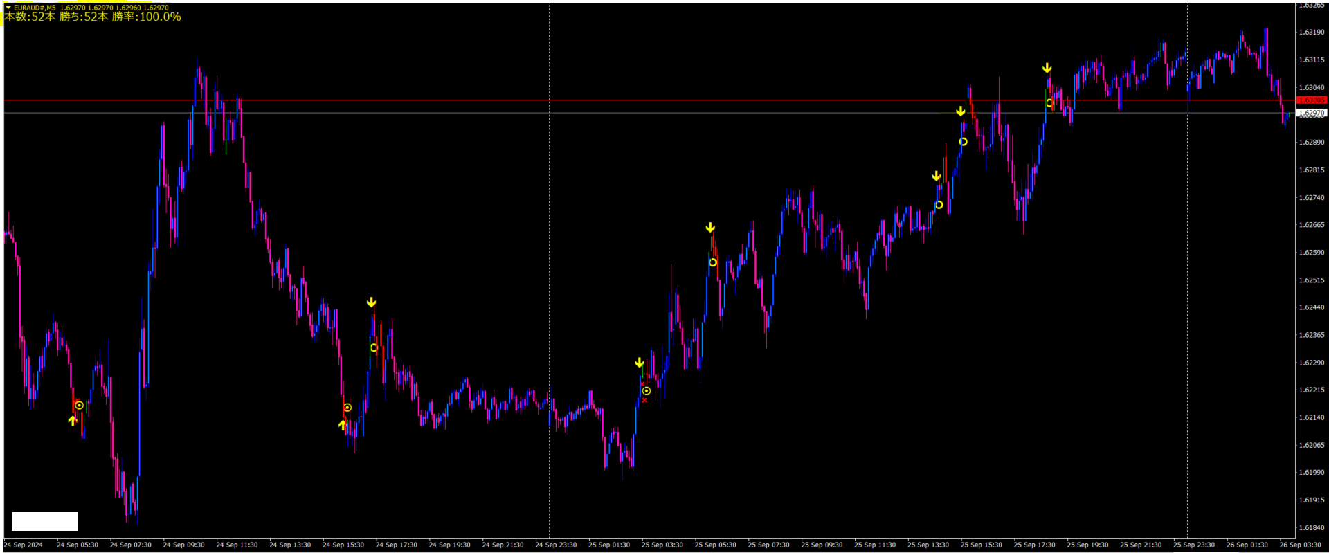Click the 25 Sep 19:30 time label

[x=1087, y=545]
